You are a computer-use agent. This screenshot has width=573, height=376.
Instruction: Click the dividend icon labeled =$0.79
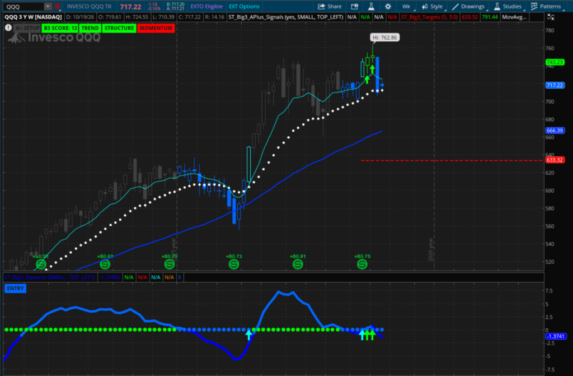(x=169, y=263)
